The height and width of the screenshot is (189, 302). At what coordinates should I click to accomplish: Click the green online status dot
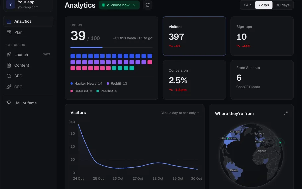pos(103,5)
